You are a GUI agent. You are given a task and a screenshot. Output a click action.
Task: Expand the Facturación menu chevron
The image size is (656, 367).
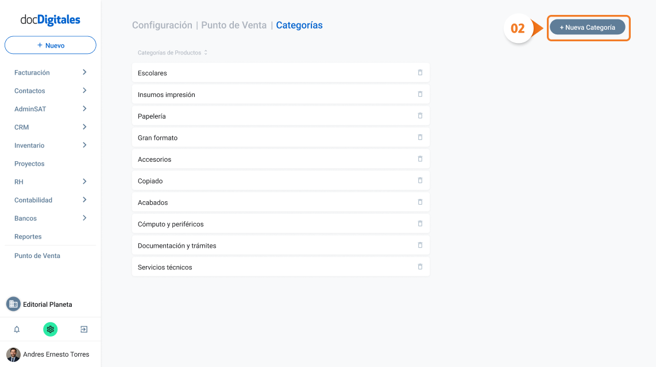pos(84,72)
